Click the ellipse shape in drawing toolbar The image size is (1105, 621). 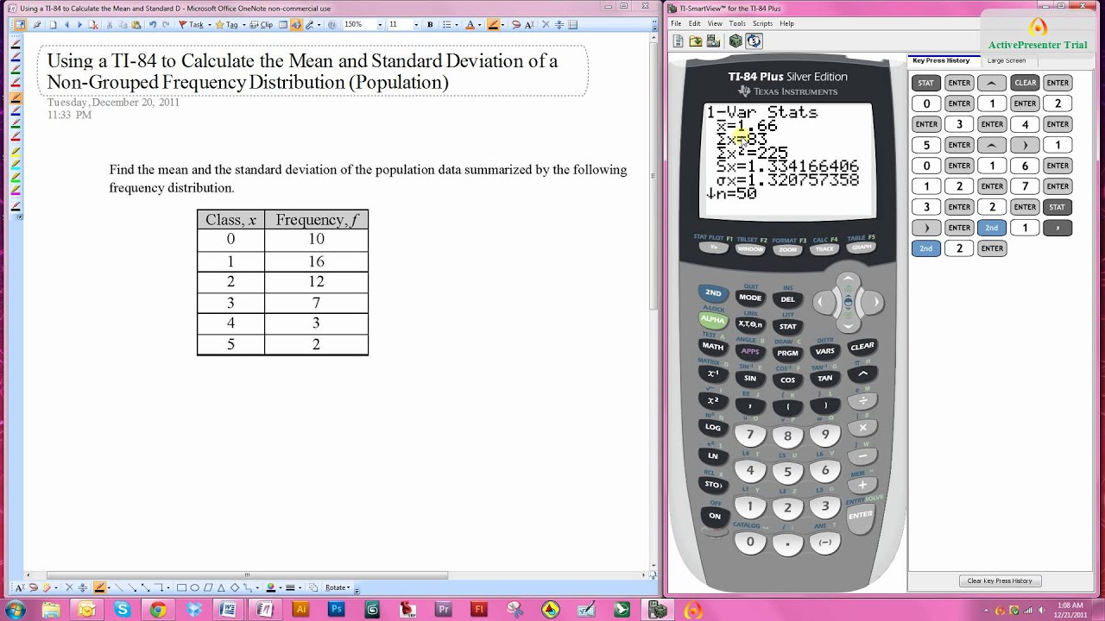(x=195, y=587)
